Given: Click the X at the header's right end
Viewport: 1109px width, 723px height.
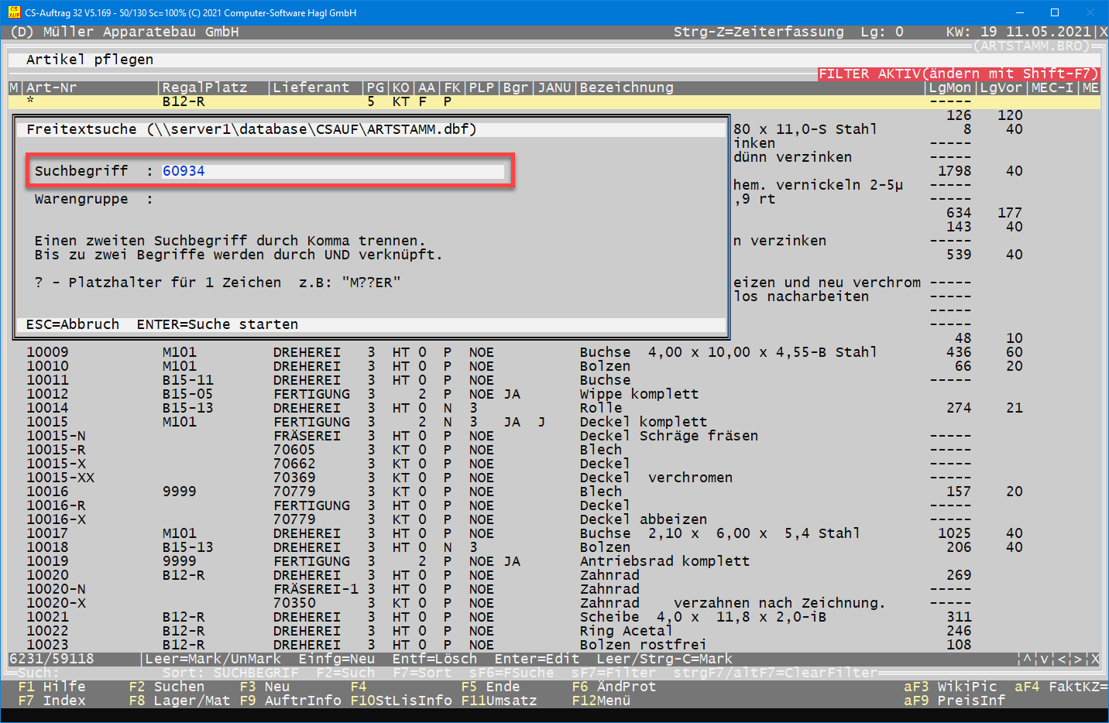Looking at the screenshot, I should click(1104, 32).
